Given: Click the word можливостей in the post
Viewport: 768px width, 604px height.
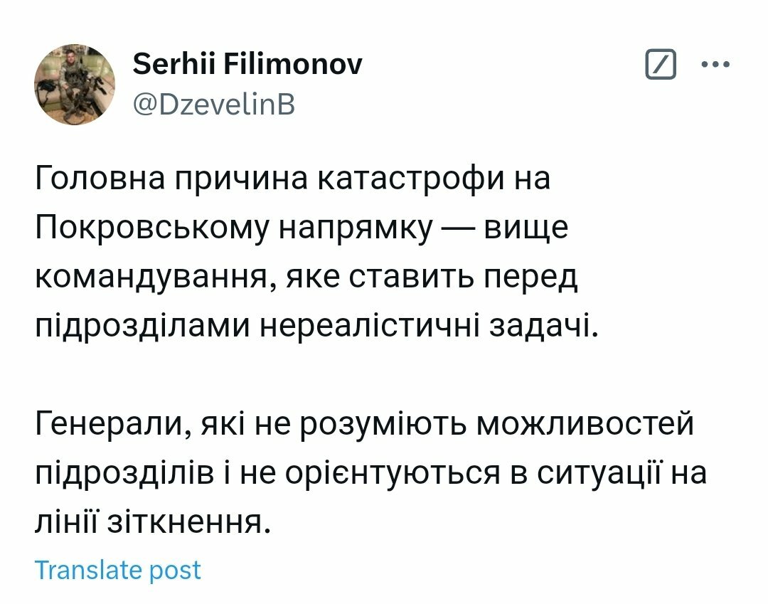Looking at the screenshot, I should pyautogui.click(x=585, y=424).
